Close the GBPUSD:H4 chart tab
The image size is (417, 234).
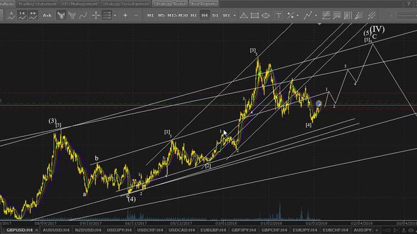tap(36, 230)
